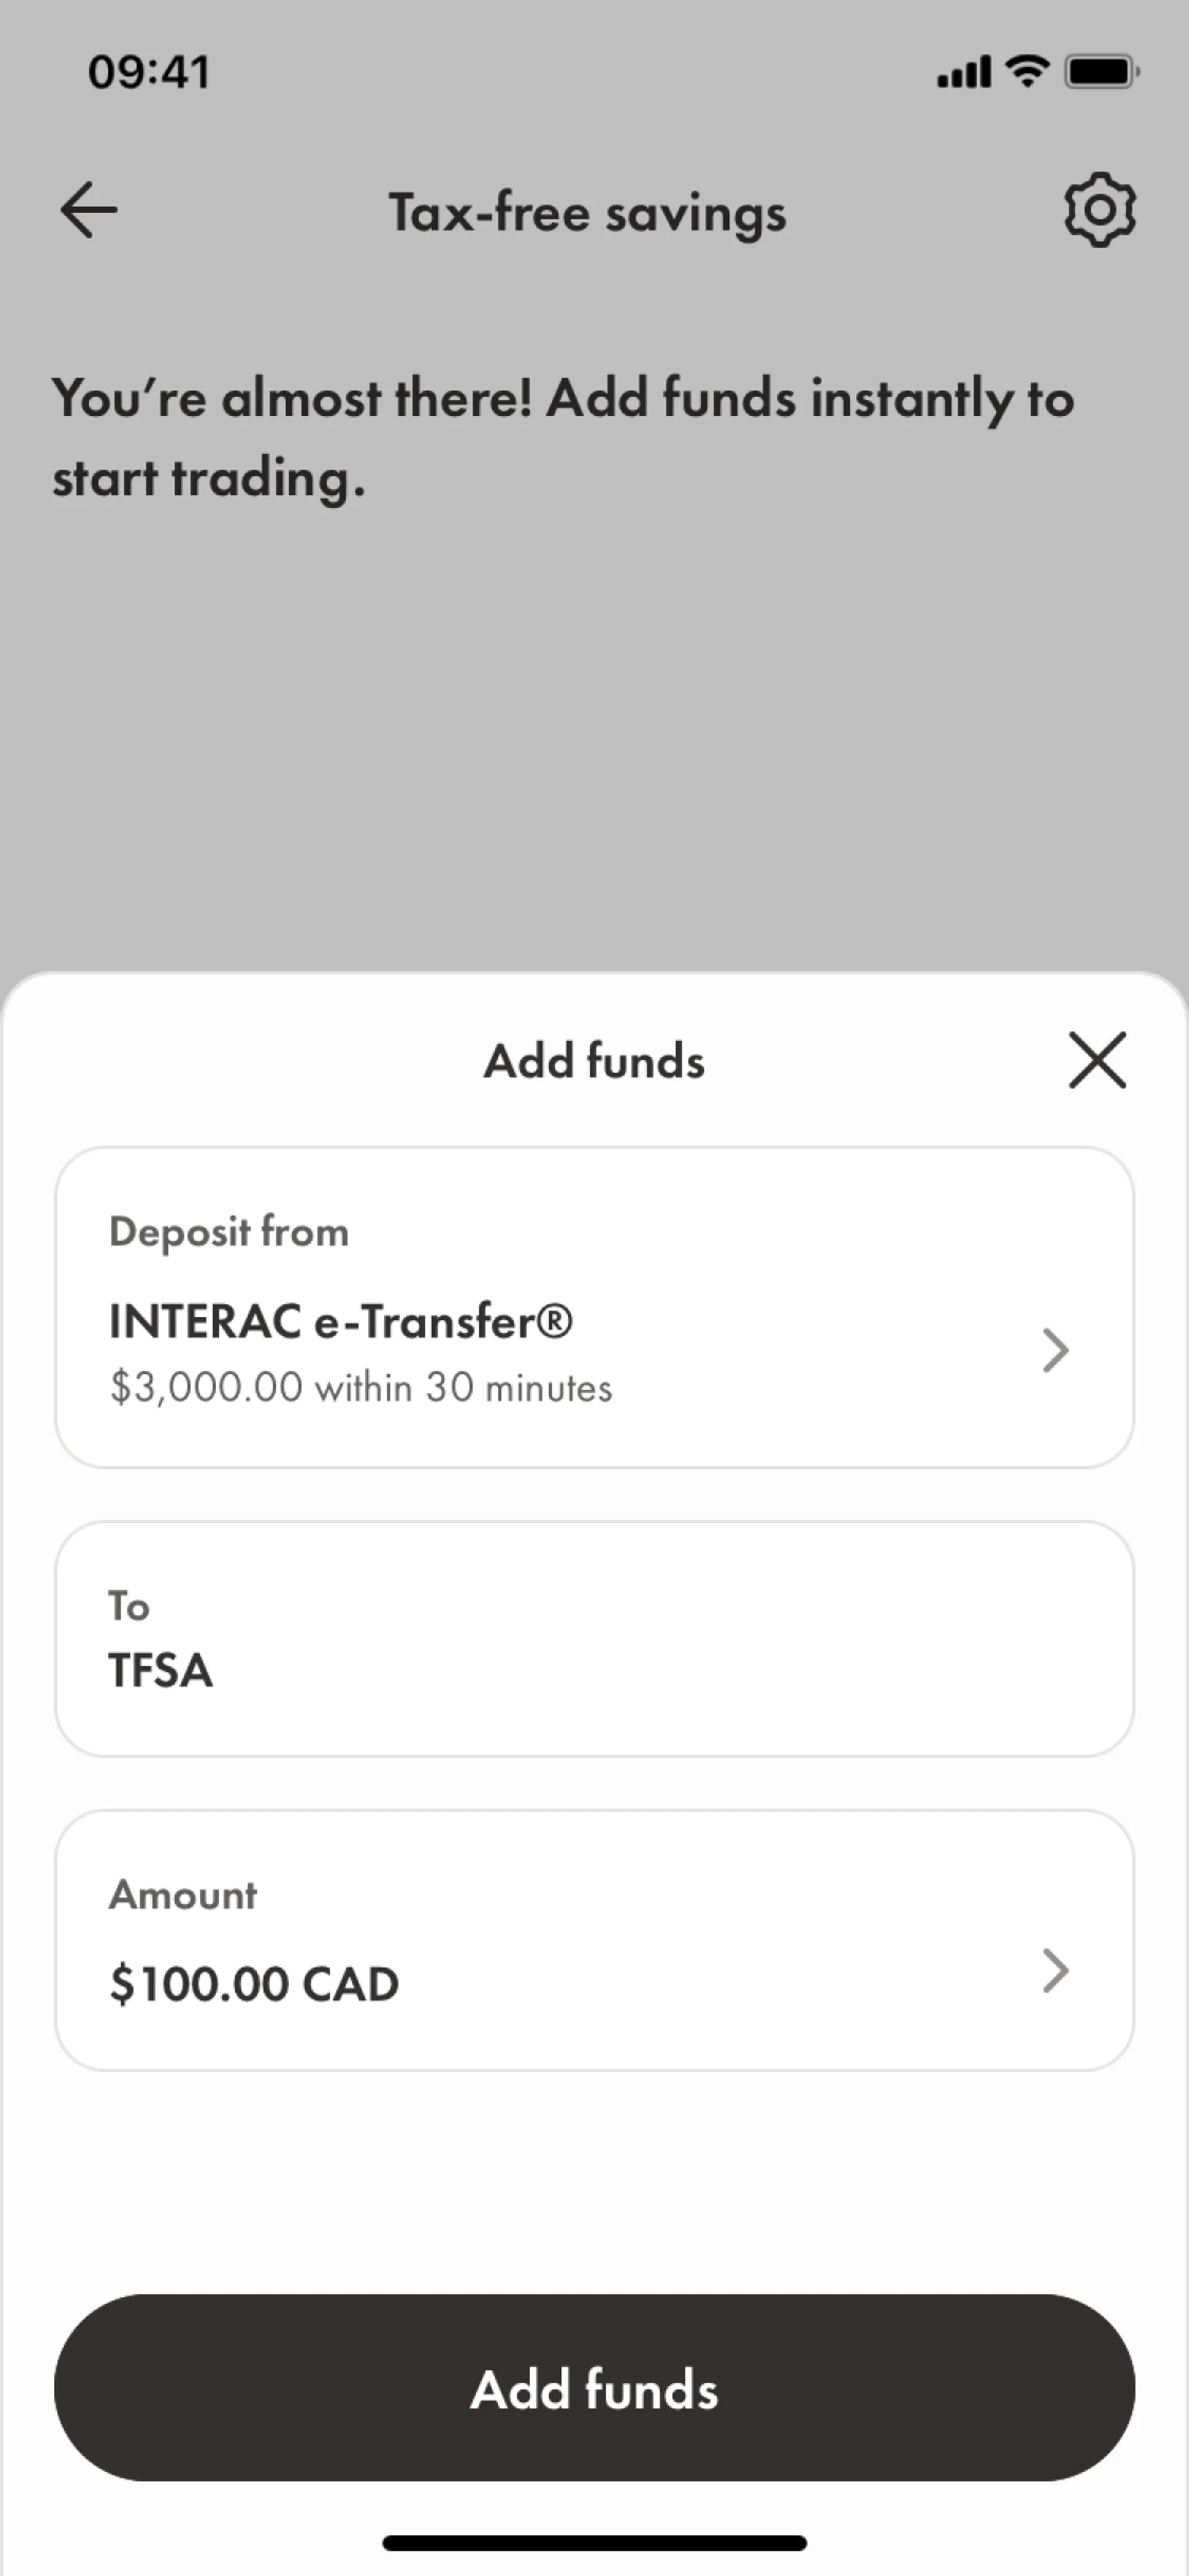Tap the Deposit from label
This screenshot has height=2576, width=1189.
click(229, 1232)
